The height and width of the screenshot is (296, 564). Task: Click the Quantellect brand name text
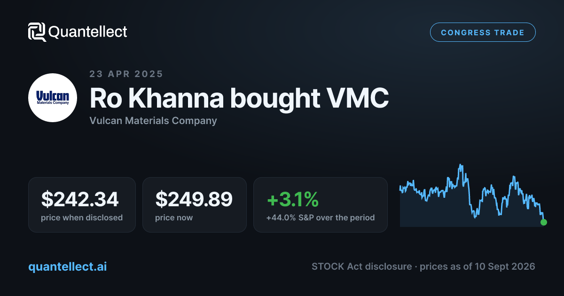click(88, 32)
